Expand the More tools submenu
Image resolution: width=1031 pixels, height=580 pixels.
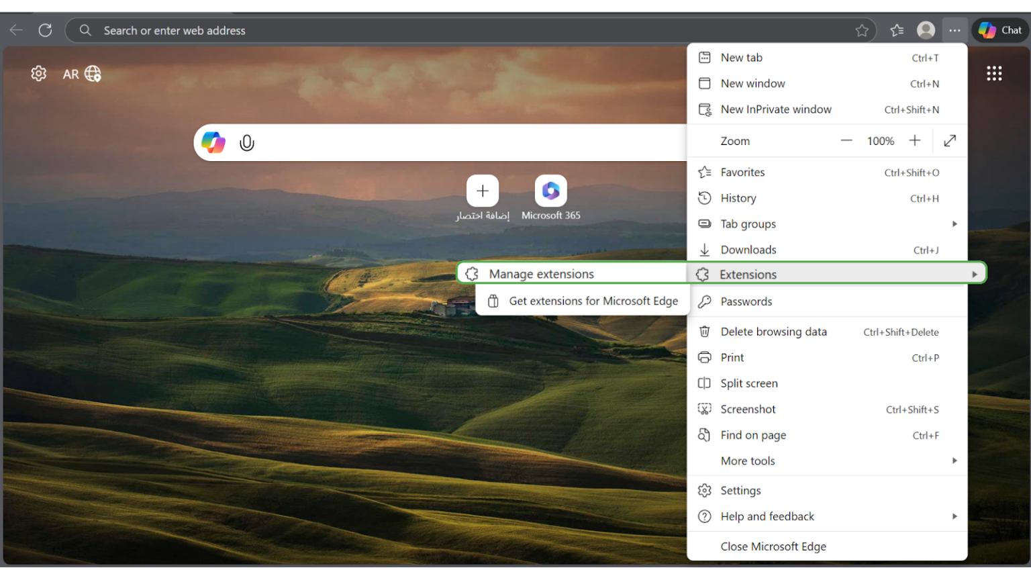pos(828,461)
